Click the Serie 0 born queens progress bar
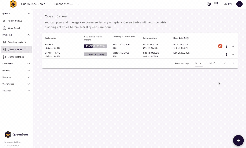The width and height of the screenshot is (246, 148). (96, 46)
